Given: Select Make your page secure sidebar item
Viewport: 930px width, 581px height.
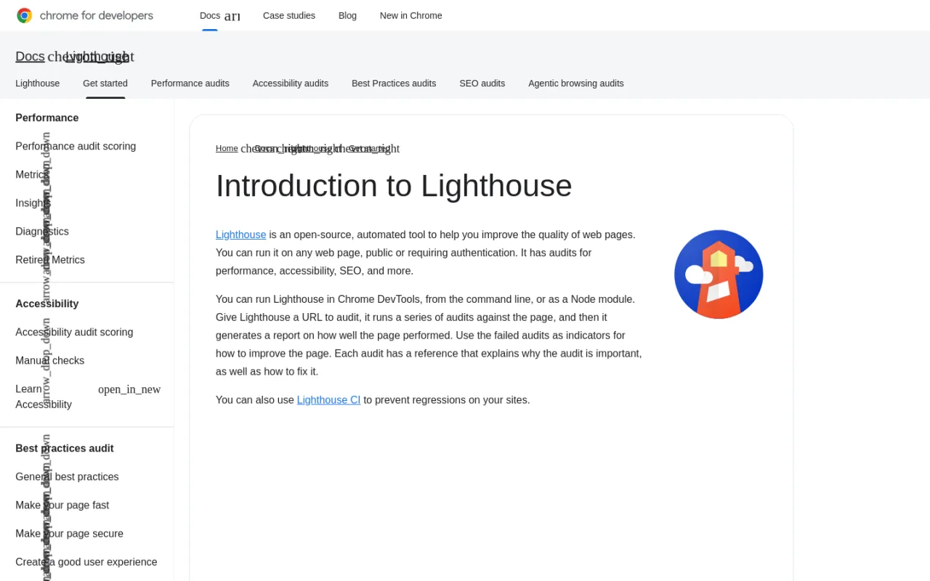Looking at the screenshot, I should click(x=70, y=534).
